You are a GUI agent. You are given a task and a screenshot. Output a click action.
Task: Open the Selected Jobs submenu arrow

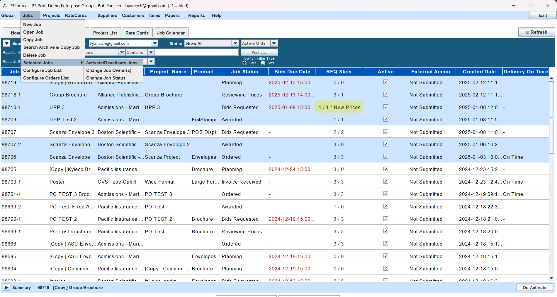click(81, 63)
